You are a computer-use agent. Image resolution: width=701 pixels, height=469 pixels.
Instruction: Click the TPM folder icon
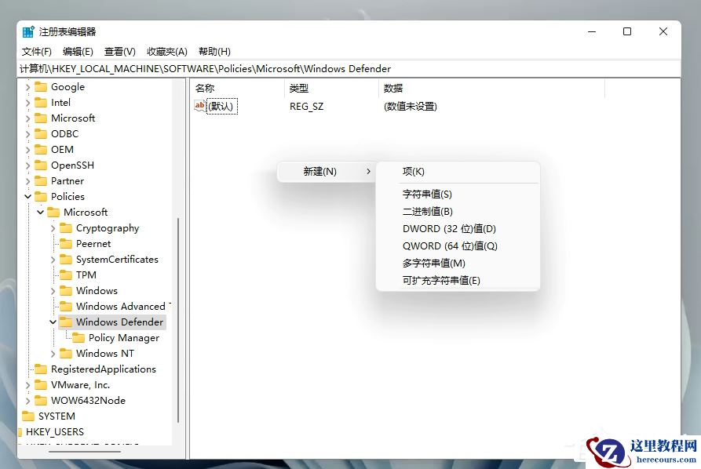tap(65, 274)
